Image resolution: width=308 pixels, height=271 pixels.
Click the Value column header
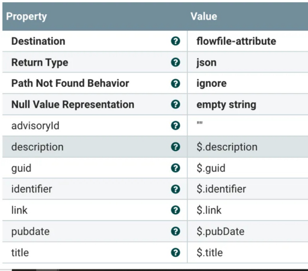[204, 16]
